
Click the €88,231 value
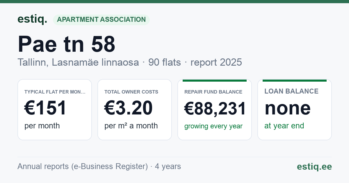(215, 108)
